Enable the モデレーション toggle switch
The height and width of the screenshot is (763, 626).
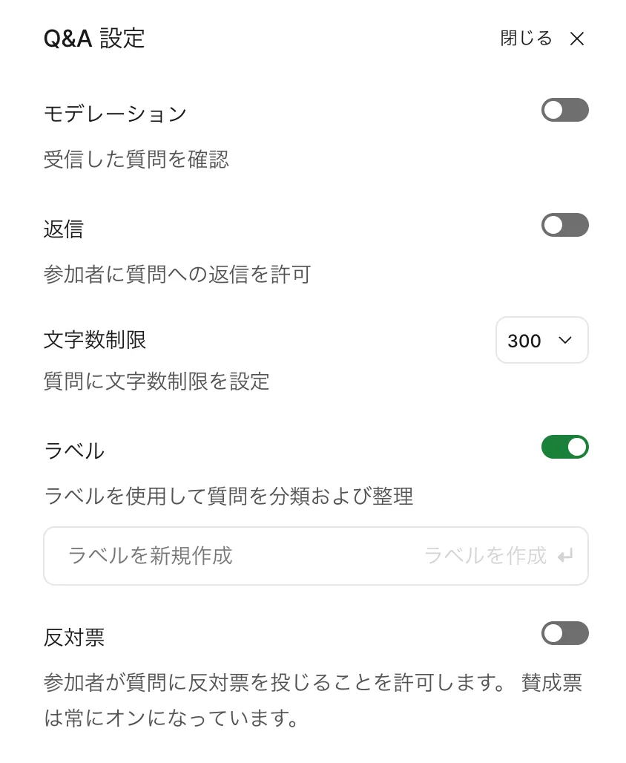(x=564, y=110)
